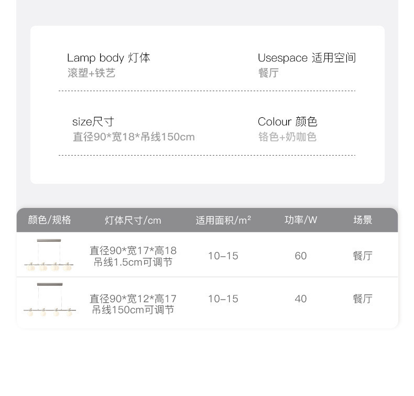Select the 60 power value cell

pos(301,256)
